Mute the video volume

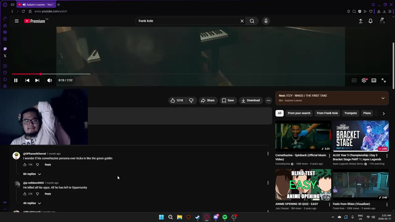[x=49, y=80]
